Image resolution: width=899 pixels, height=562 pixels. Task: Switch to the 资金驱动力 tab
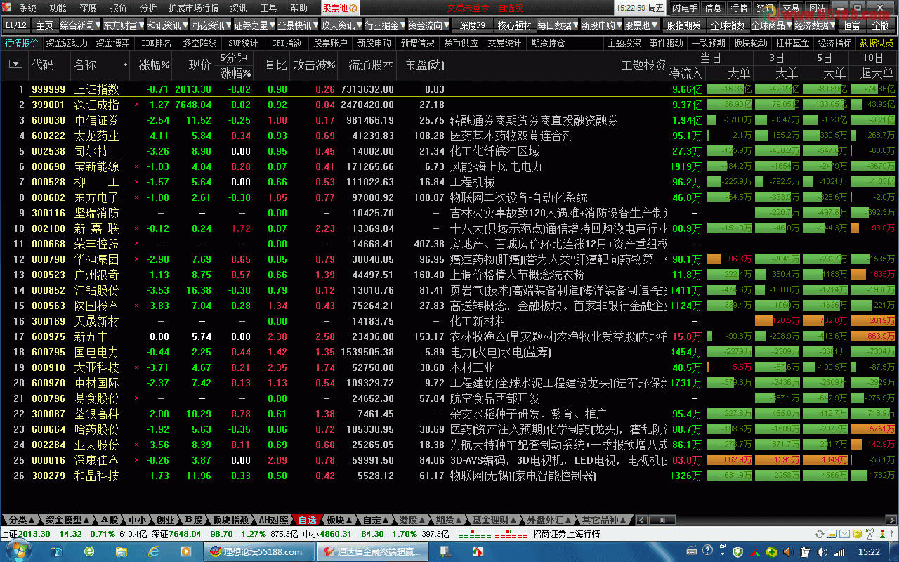coord(67,43)
